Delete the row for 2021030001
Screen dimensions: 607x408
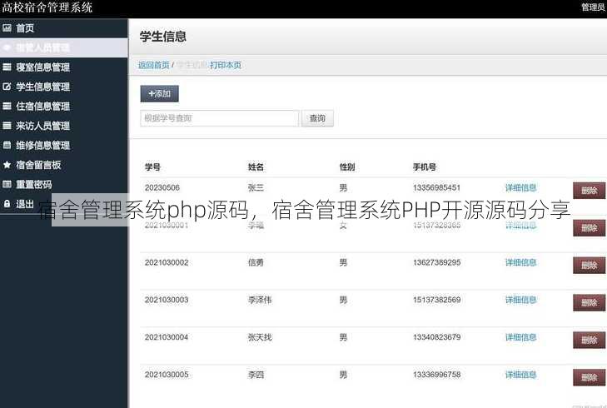point(590,228)
